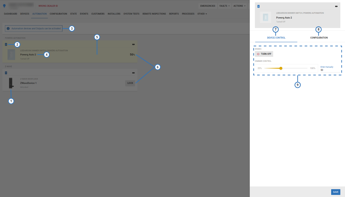Lock the ZWaveDevice 1 door lock
This screenshot has height=197, width=345.
tap(130, 83)
